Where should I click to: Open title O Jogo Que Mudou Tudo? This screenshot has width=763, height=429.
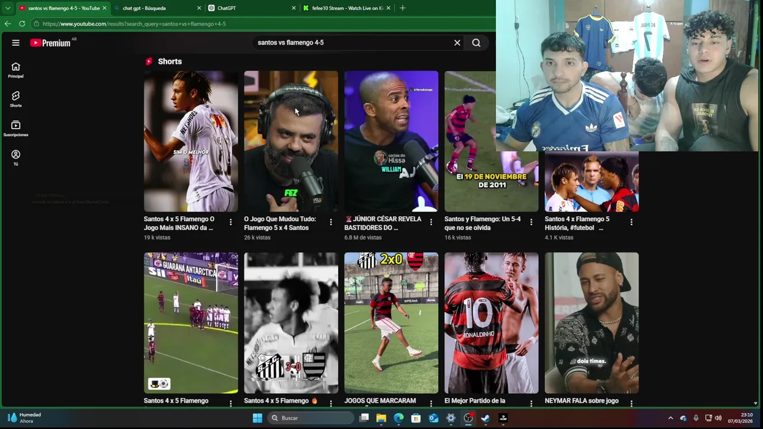[x=280, y=223]
